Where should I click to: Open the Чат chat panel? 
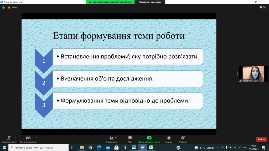point(130,138)
